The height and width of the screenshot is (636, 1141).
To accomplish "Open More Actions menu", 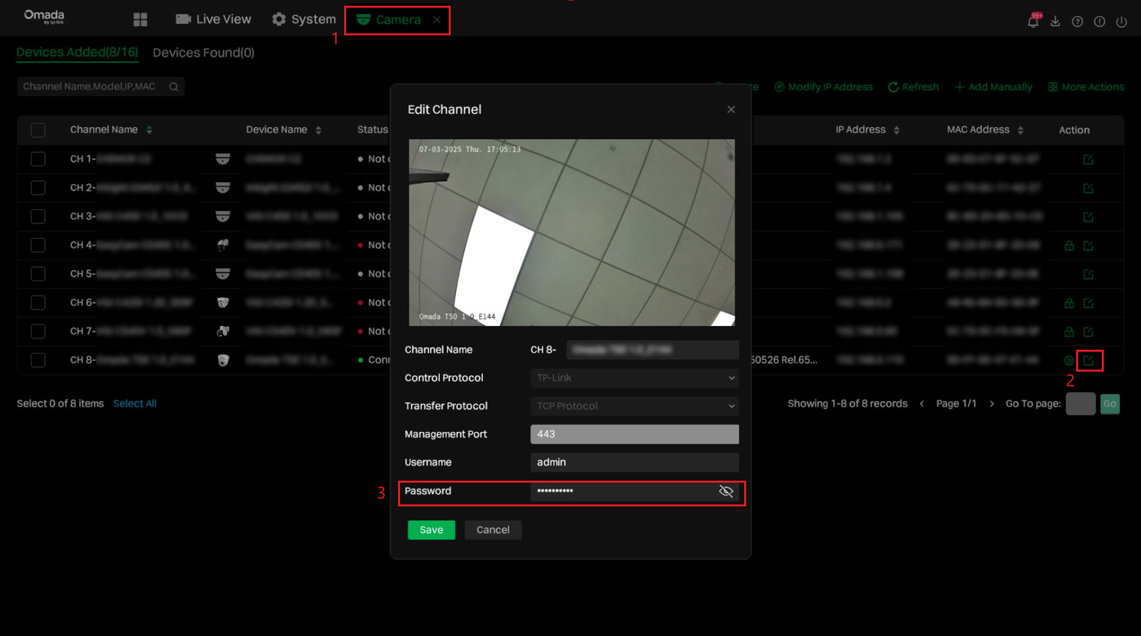I will coord(1086,87).
